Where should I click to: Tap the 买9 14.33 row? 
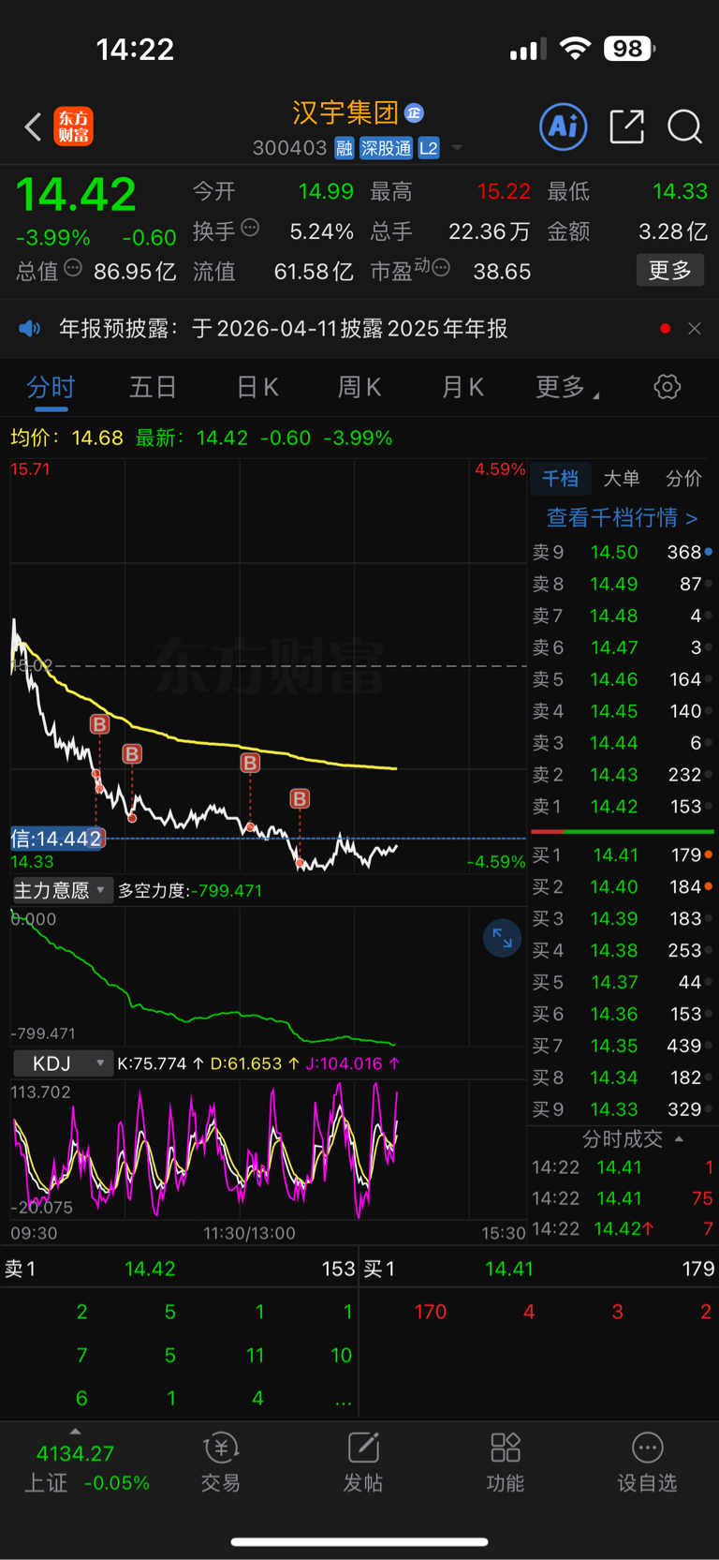point(623,1109)
